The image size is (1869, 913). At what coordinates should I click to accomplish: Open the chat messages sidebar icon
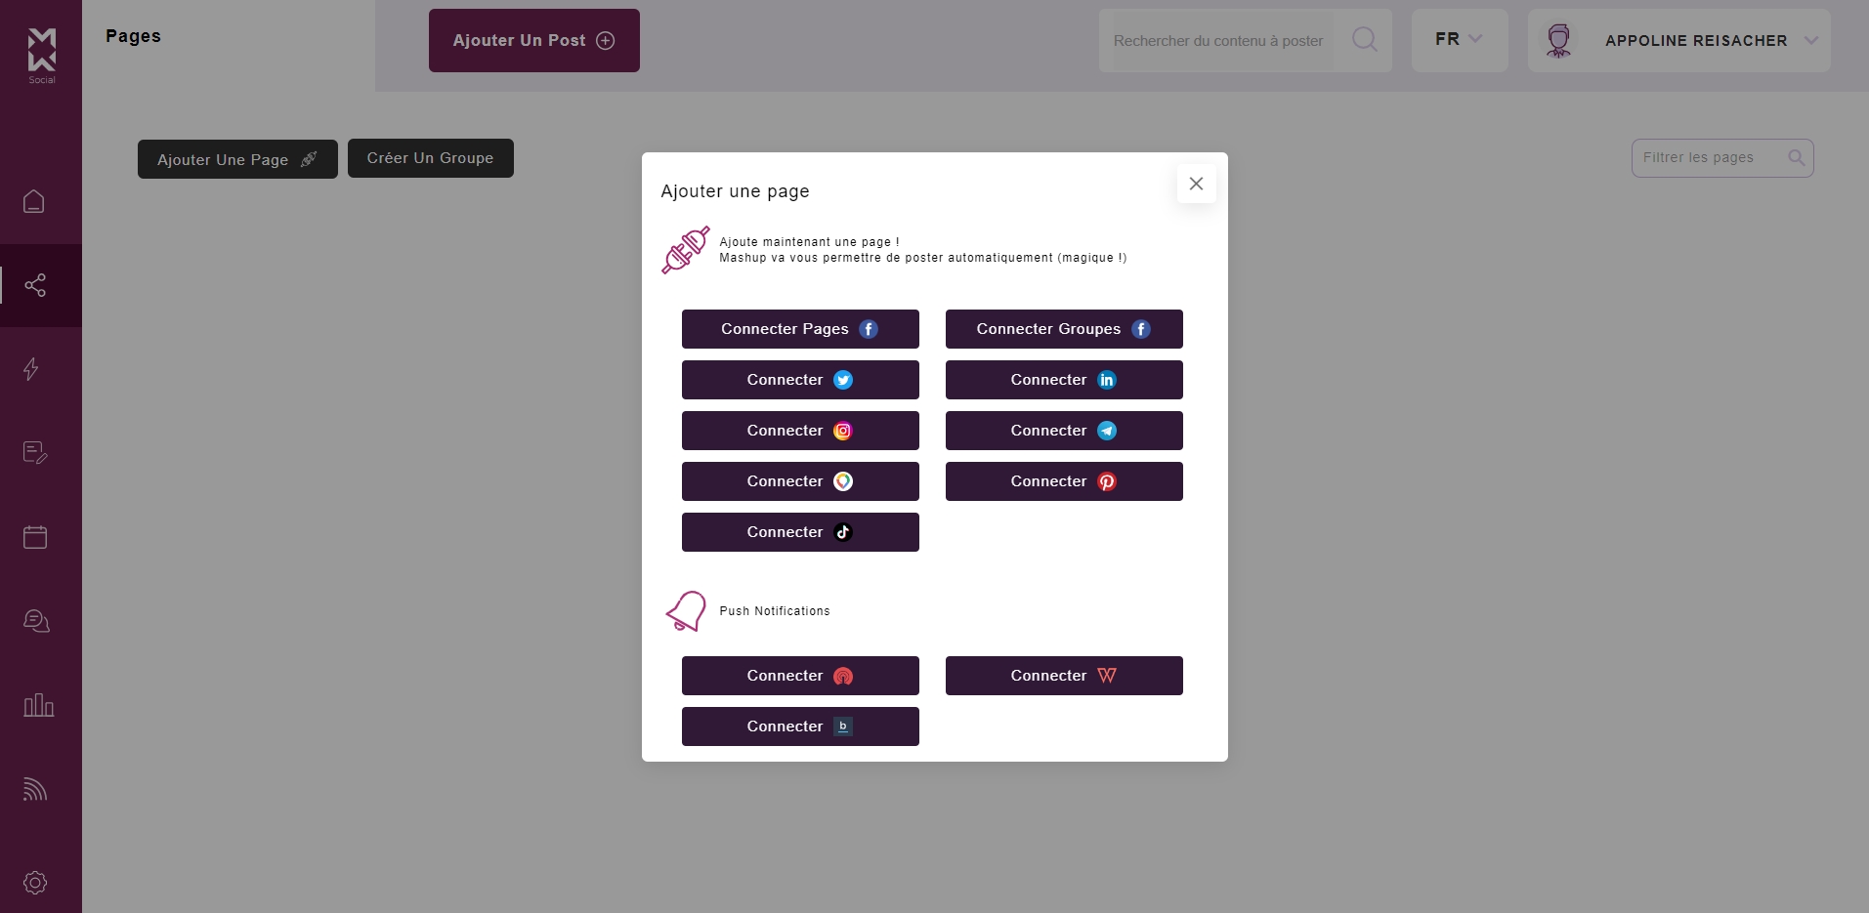36,621
